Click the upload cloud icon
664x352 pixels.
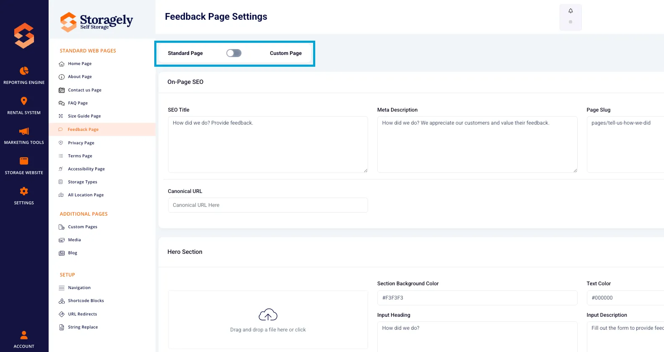pos(268,315)
